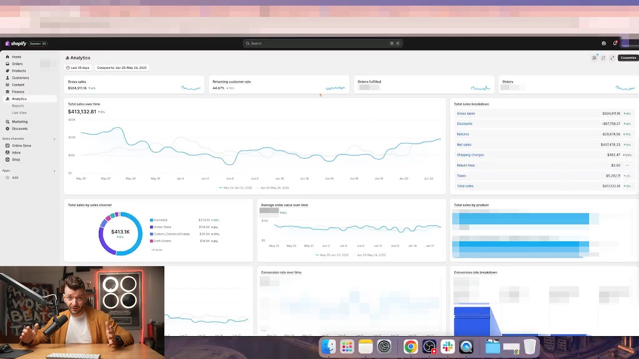Click the Discounts row in sales breakdown
Image resolution: width=639 pixels, height=359 pixels.
[544, 124]
